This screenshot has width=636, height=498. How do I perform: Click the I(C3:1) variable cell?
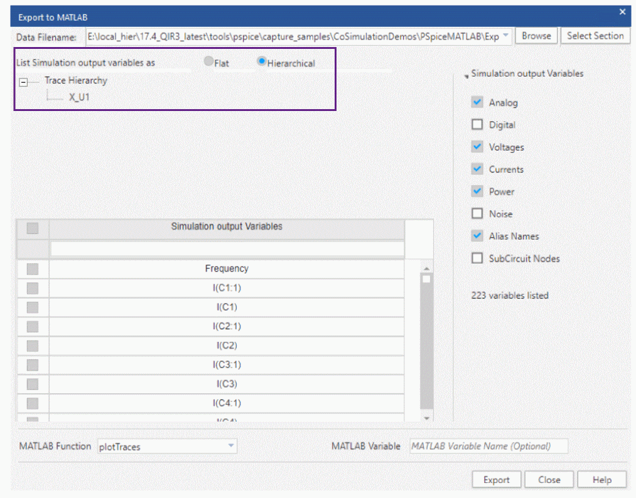click(227, 364)
